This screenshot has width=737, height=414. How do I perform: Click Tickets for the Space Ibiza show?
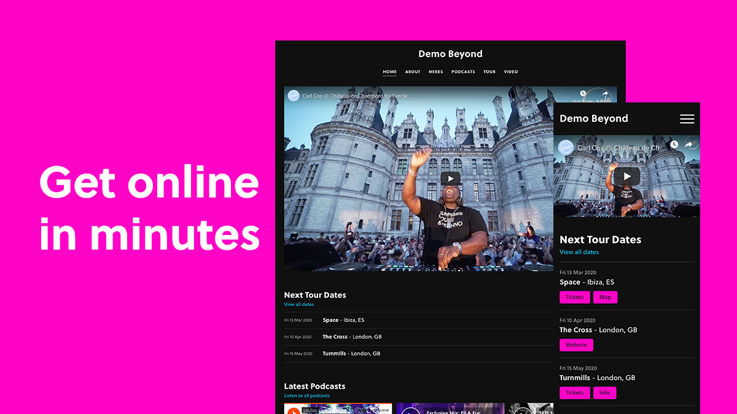[x=575, y=297]
